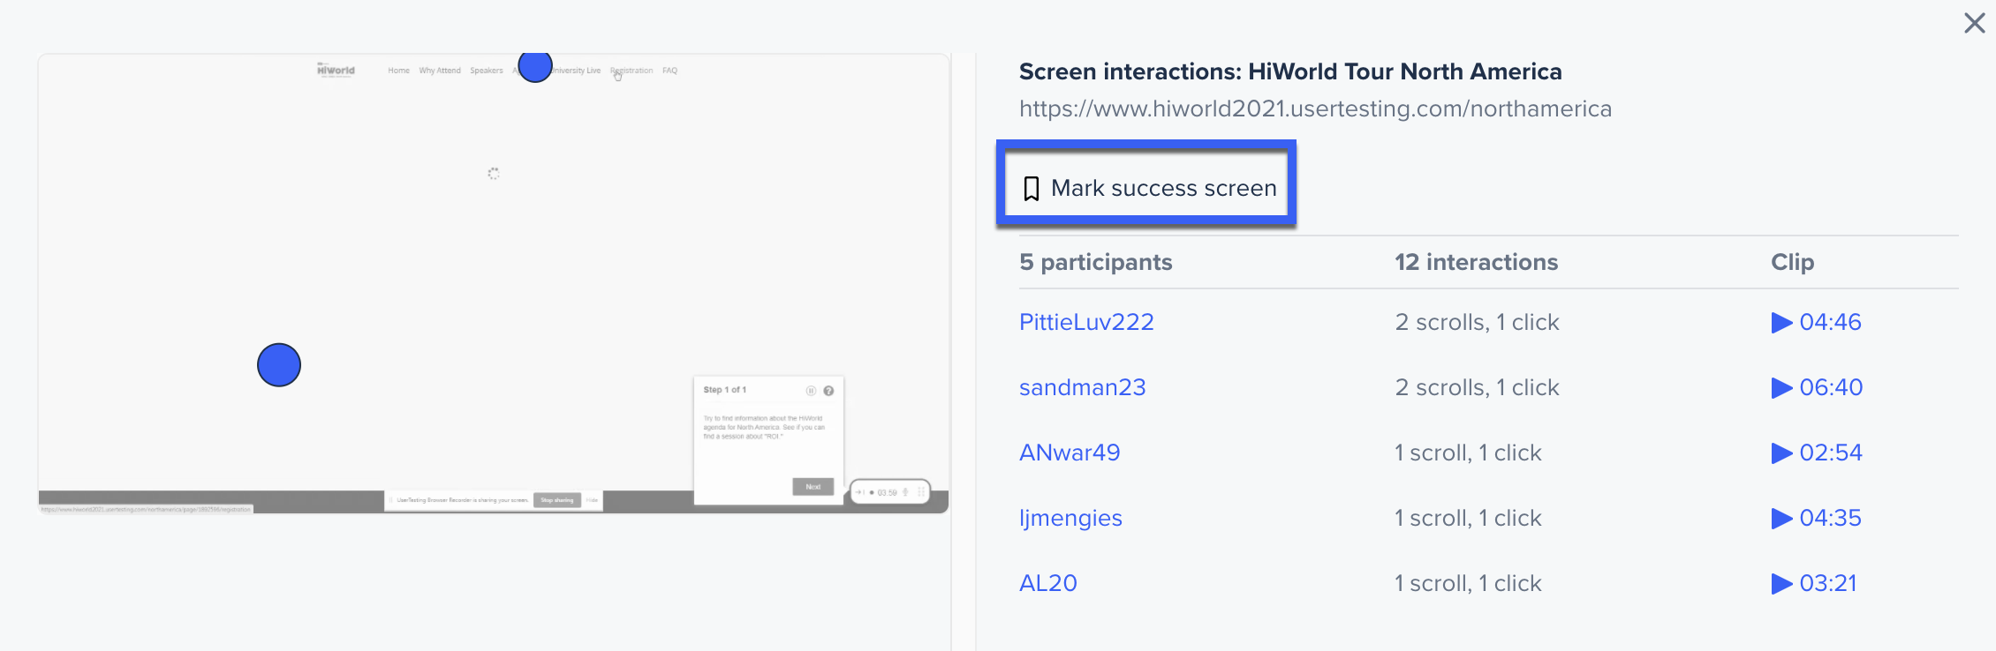Open the ANwar49 participant link
Image resolution: width=1996 pixels, height=651 pixels.
pos(1070,453)
